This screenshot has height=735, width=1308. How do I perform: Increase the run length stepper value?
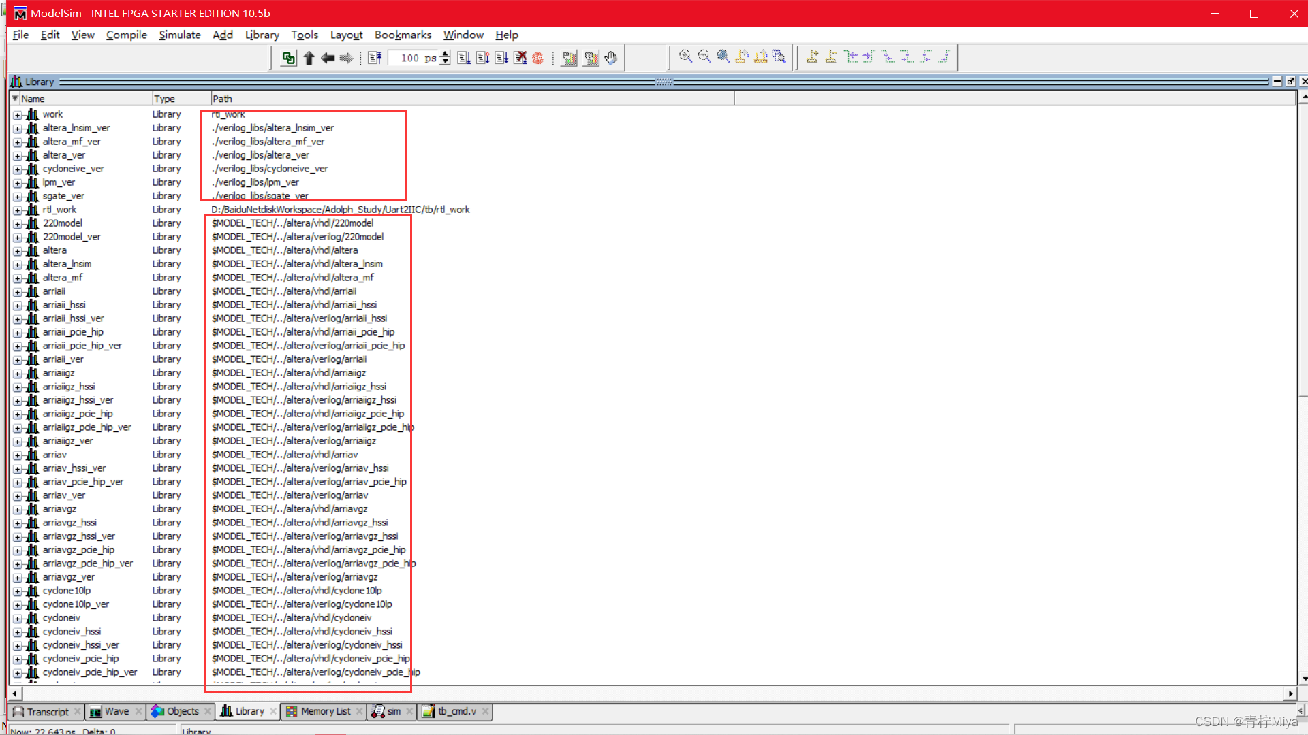(x=445, y=54)
